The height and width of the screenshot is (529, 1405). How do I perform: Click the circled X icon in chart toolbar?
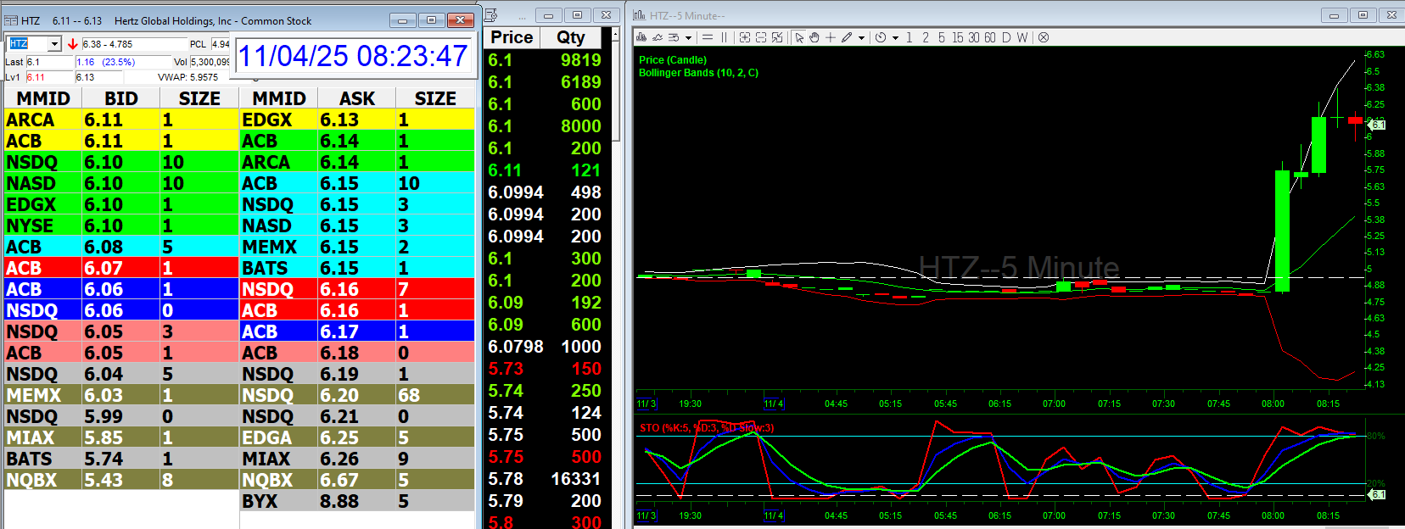pos(1044,37)
